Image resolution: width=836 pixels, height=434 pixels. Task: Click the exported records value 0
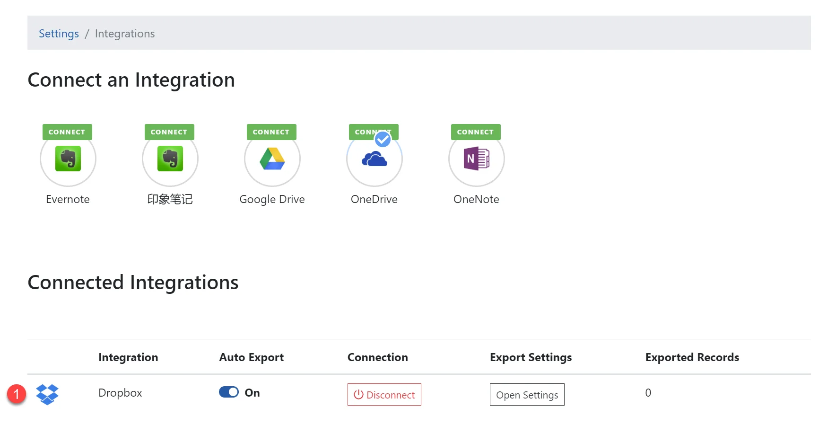point(648,393)
